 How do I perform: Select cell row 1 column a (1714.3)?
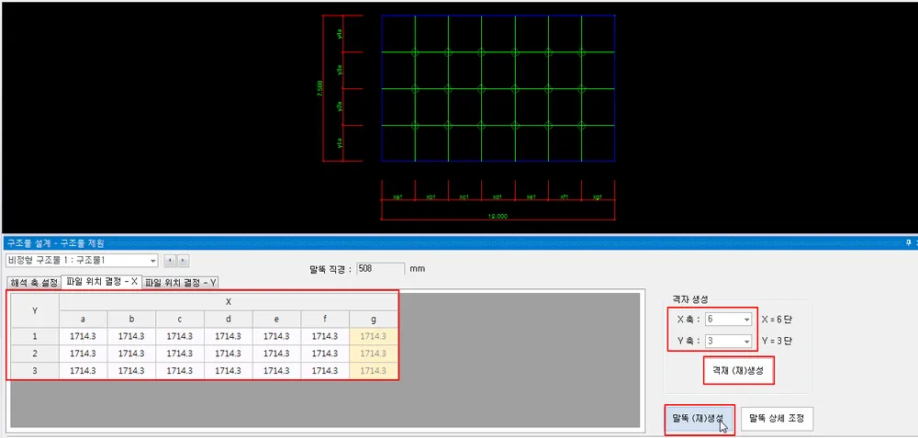[83, 337]
